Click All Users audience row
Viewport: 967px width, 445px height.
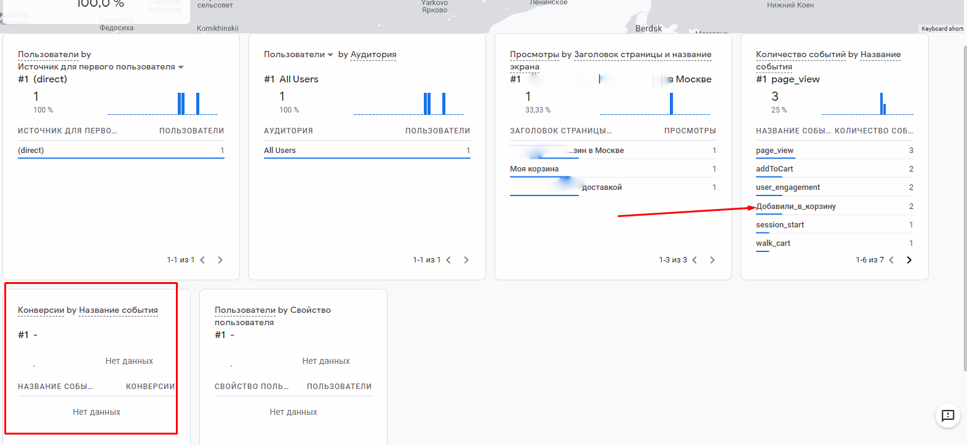(x=280, y=151)
